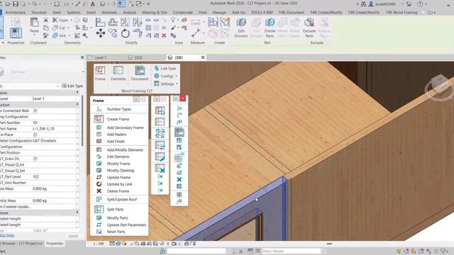Click the Cope tool
The height and width of the screenshot is (255, 454).
(x=60, y=20)
